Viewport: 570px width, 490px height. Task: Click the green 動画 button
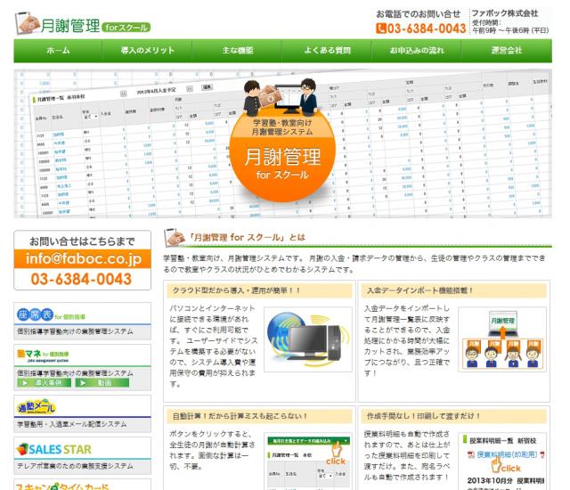102,383
